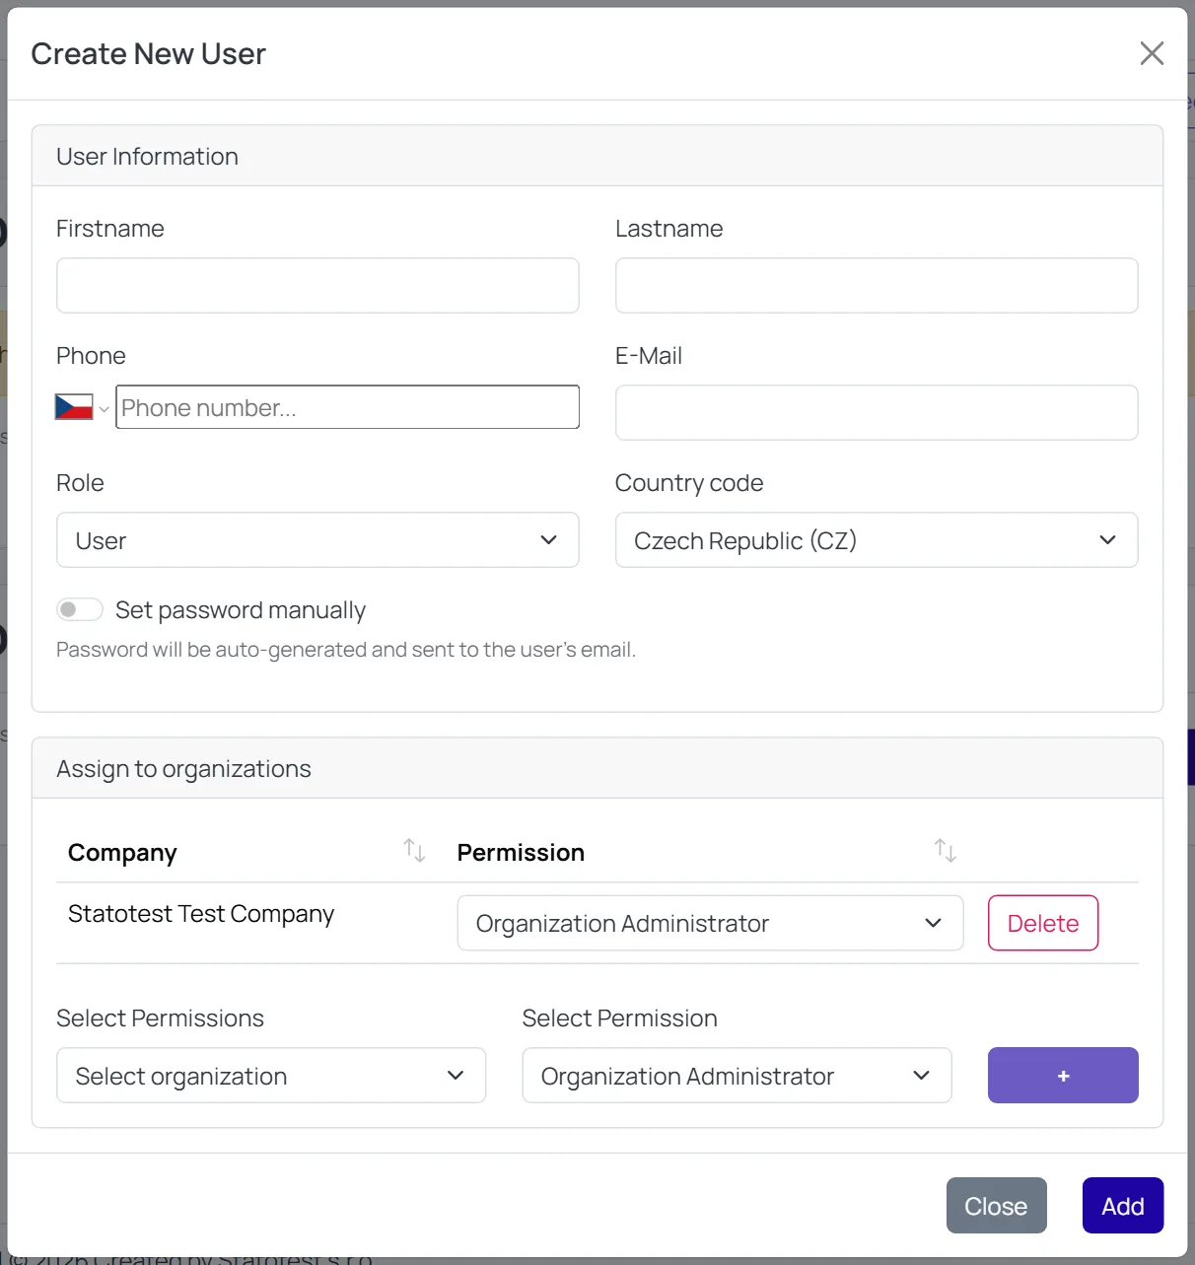Click the User Information section heading
This screenshot has height=1265, width=1195.
pos(147,157)
